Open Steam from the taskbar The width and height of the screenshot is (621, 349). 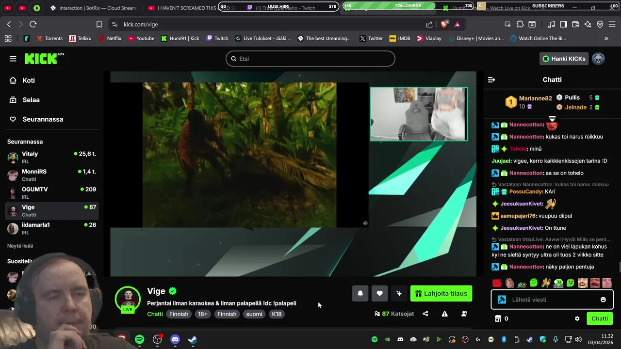click(193, 339)
